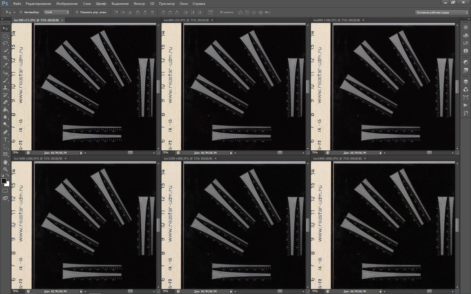Expand the right panel dock
Screen dimensions: 471x294
pyautogui.click(x=468, y=19)
